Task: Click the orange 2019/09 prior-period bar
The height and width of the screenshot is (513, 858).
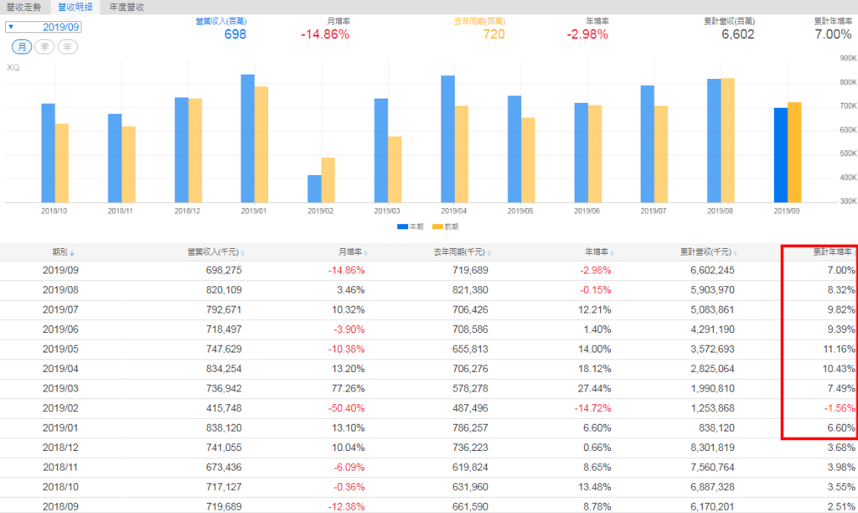Action: tap(794, 153)
